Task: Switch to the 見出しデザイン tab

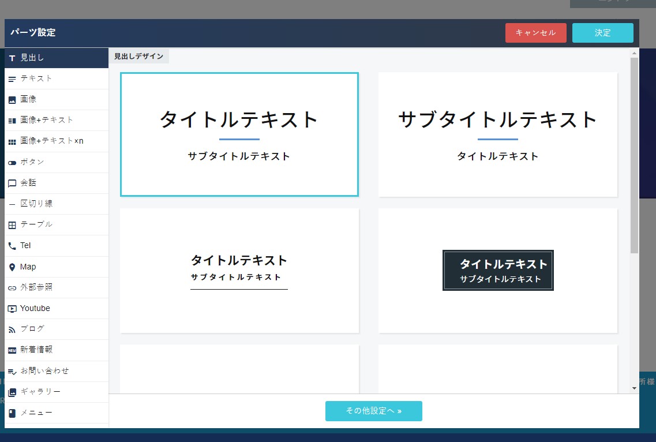Action: [x=139, y=56]
